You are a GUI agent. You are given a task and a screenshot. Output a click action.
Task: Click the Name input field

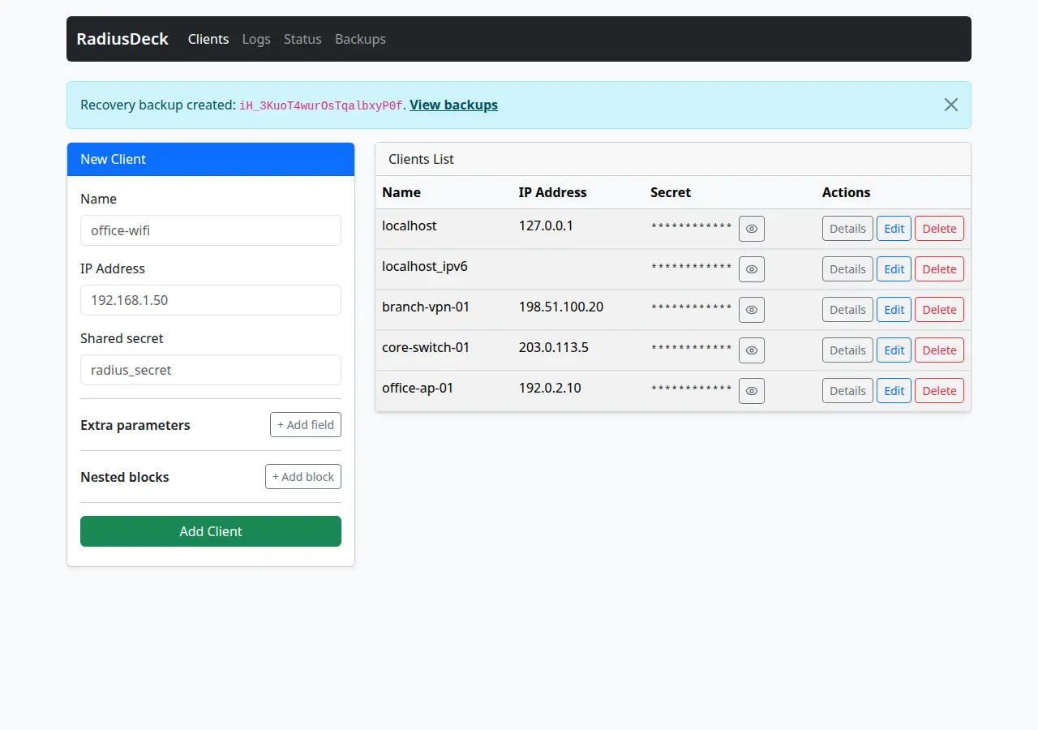tap(211, 230)
